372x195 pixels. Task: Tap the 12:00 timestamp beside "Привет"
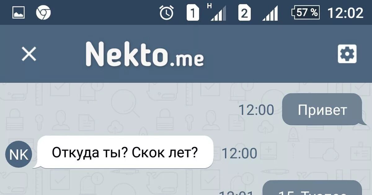tap(256, 110)
